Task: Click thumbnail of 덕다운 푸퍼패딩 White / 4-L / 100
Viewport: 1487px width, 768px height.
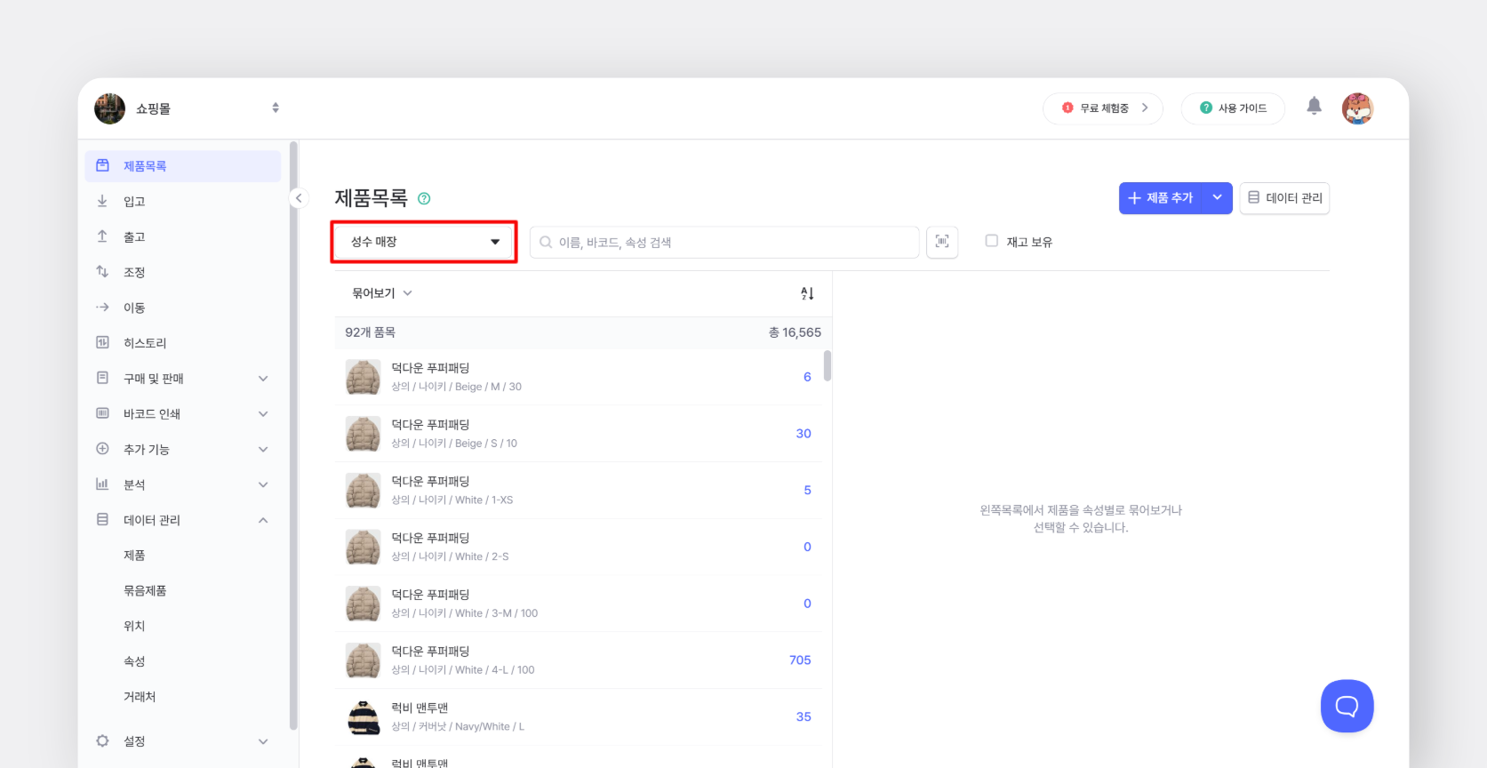Action: 363,660
